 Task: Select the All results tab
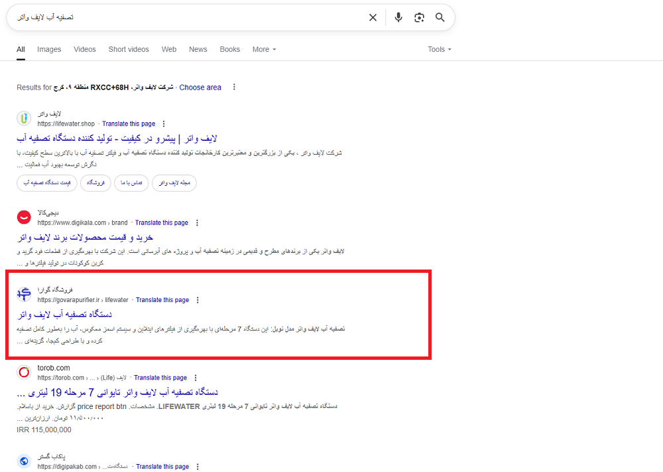[x=21, y=50]
